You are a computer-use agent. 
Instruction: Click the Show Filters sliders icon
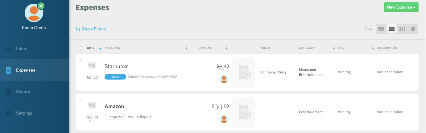pos(78,29)
